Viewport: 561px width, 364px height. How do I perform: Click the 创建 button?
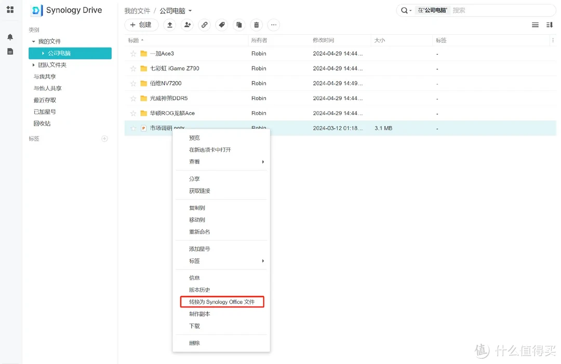click(x=141, y=25)
